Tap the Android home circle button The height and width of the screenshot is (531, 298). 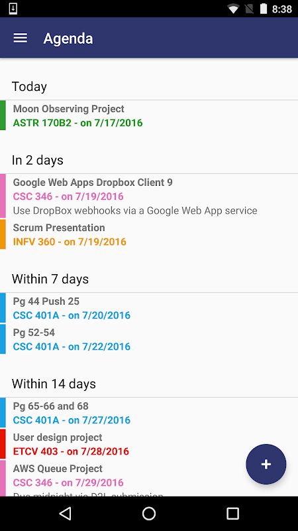coord(148,513)
